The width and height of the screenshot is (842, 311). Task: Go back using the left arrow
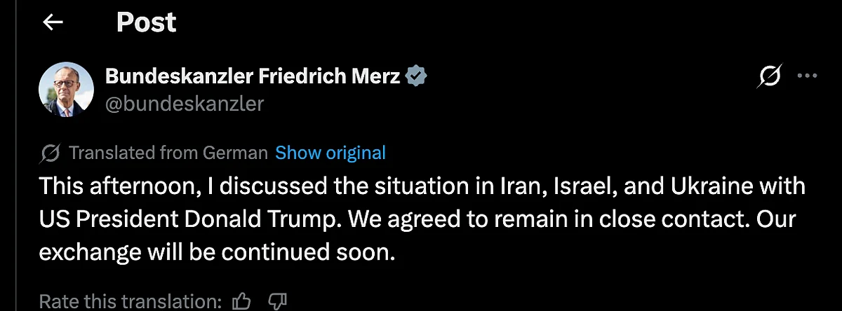pyautogui.click(x=53, y=23)
